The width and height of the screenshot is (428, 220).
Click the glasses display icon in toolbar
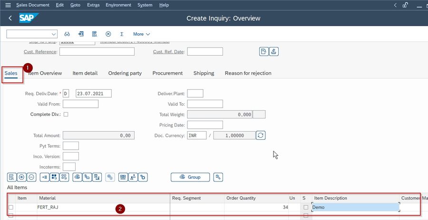pos(67,34)
